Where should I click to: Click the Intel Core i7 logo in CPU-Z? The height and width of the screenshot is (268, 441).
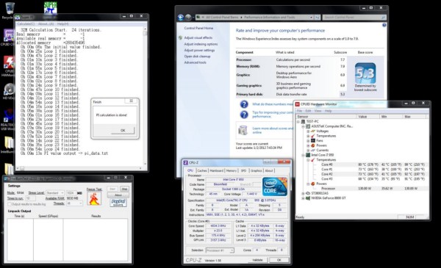point(275,186)
